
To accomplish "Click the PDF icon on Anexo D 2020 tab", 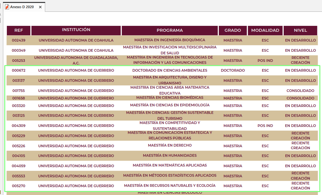I will click(7, 7).
